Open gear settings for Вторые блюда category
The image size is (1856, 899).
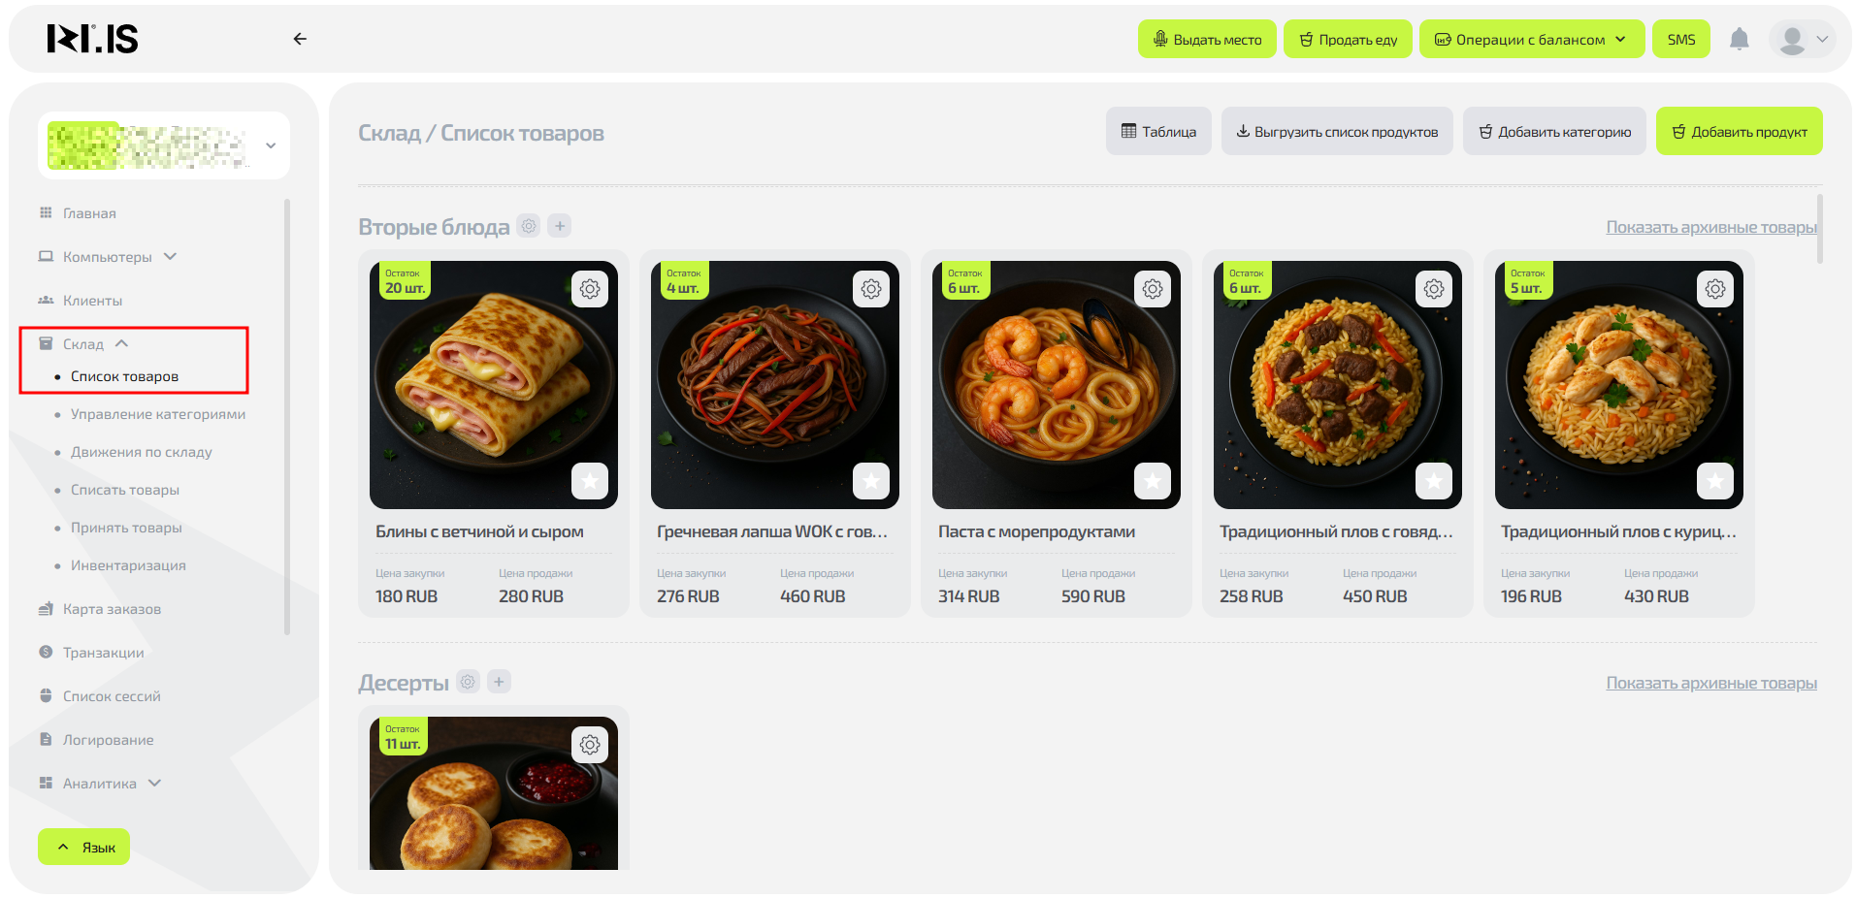pos(529,226)
